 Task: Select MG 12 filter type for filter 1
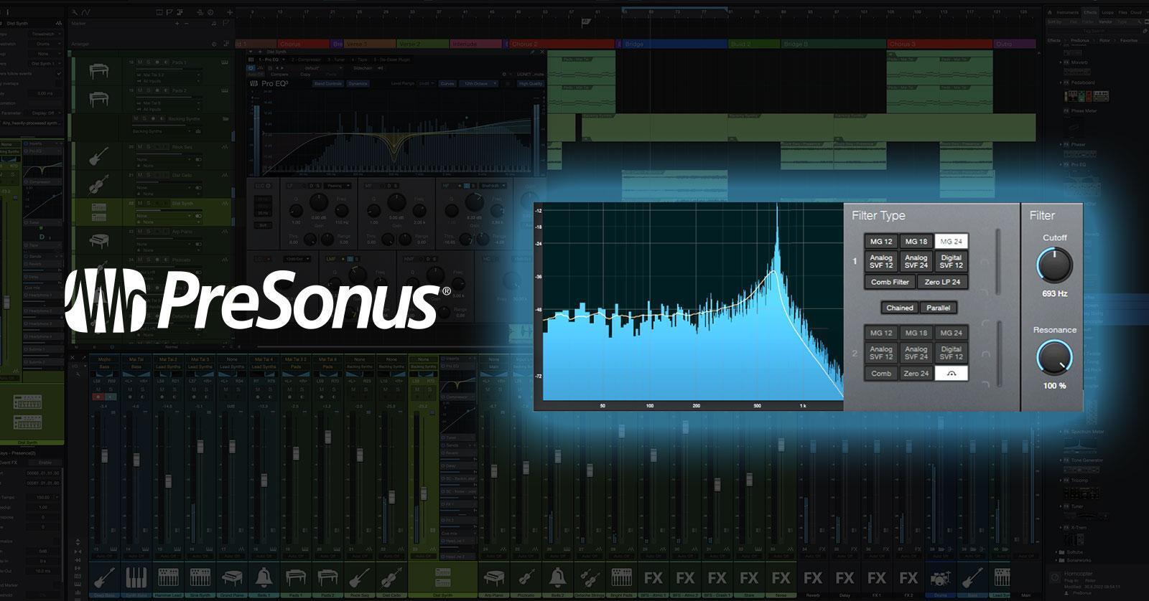click(x=881, y=242)
